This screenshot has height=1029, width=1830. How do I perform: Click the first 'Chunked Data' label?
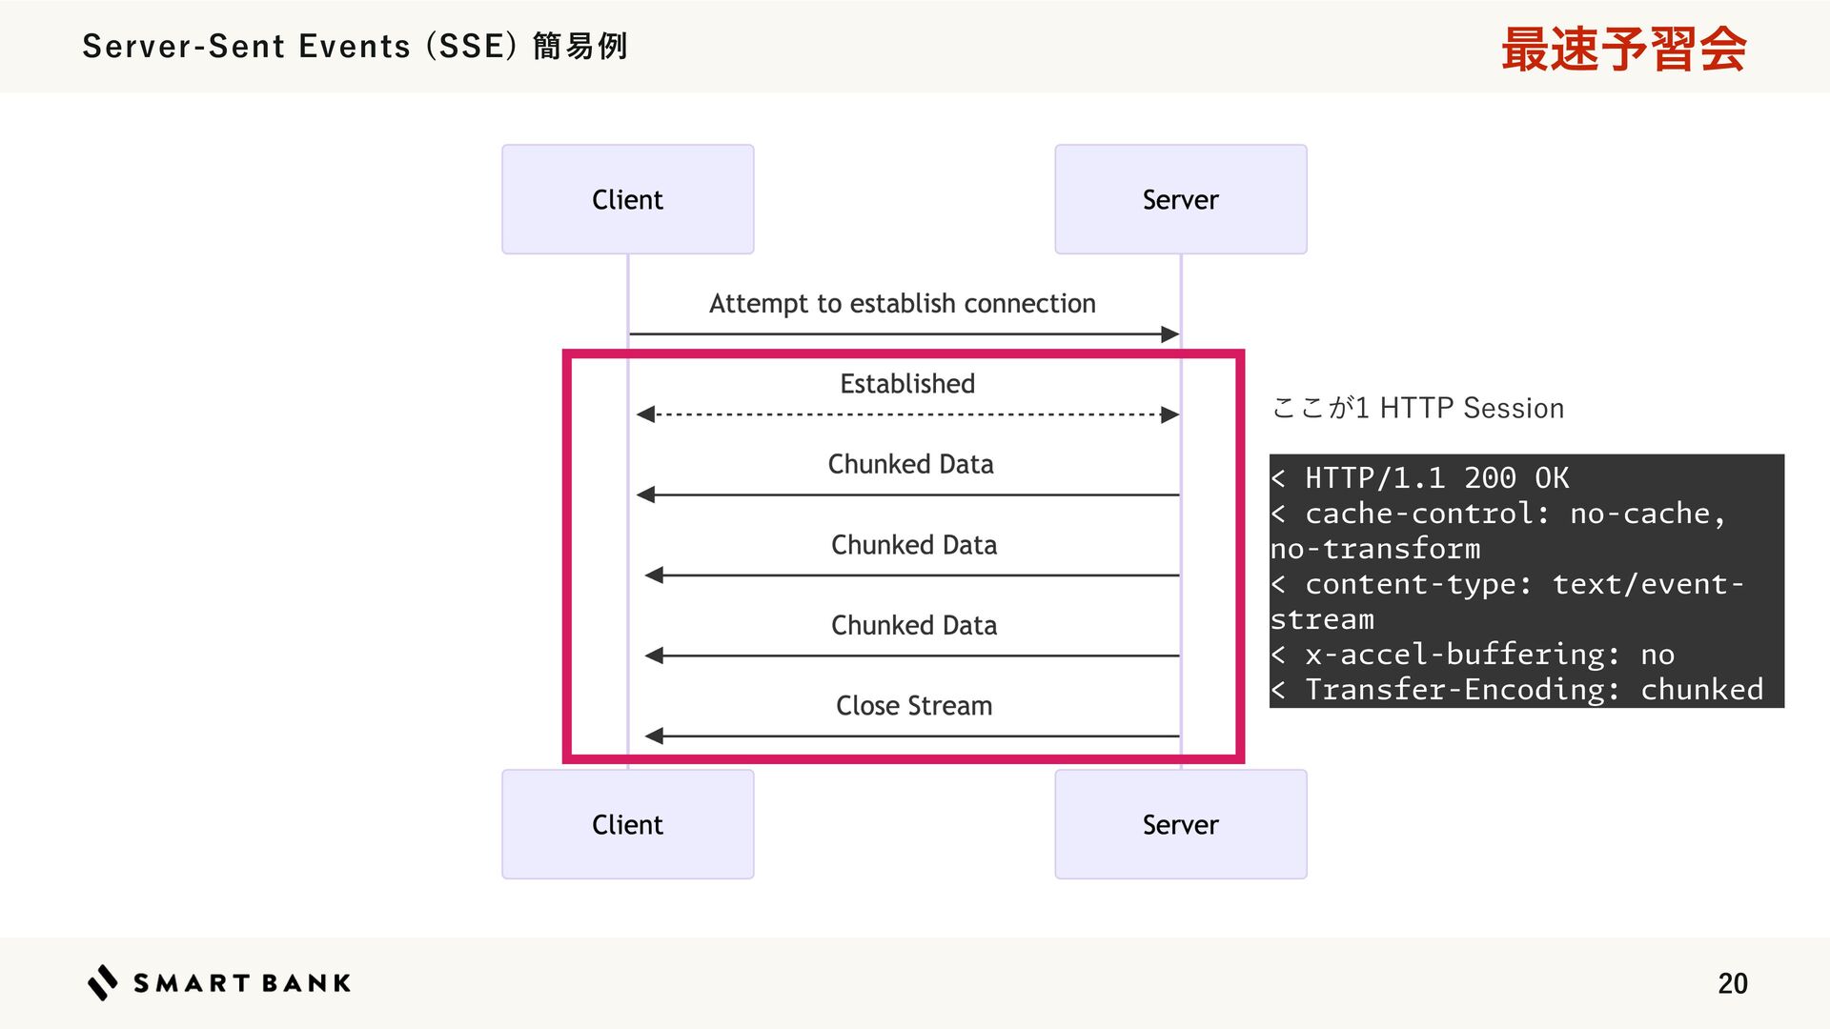910,464
